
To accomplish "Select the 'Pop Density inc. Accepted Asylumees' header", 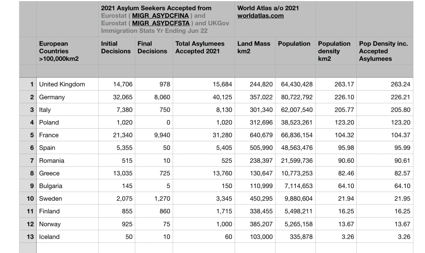I will click(385, 51).
